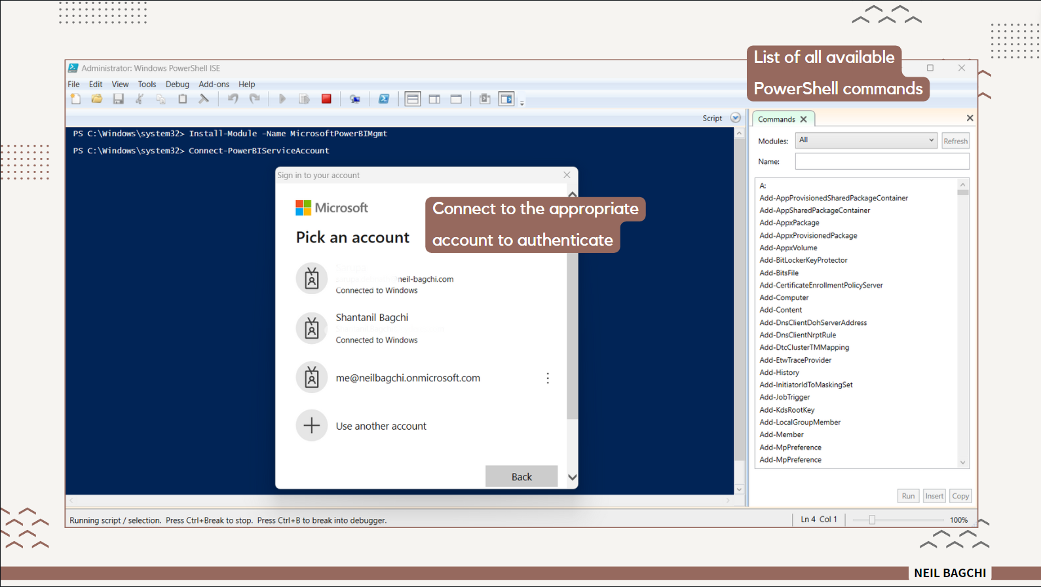Stop the operation with the red square icon

326,99
